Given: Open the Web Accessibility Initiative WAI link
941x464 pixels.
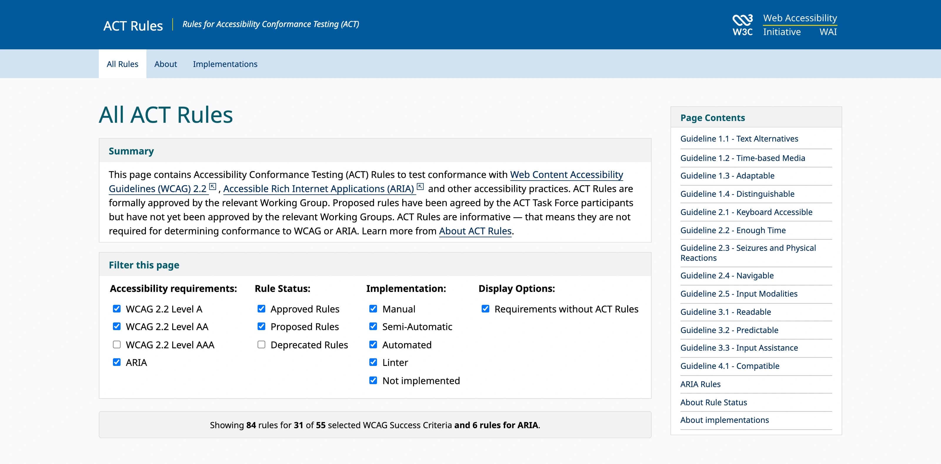Looking at the screenshot, I should coord(800,25).
